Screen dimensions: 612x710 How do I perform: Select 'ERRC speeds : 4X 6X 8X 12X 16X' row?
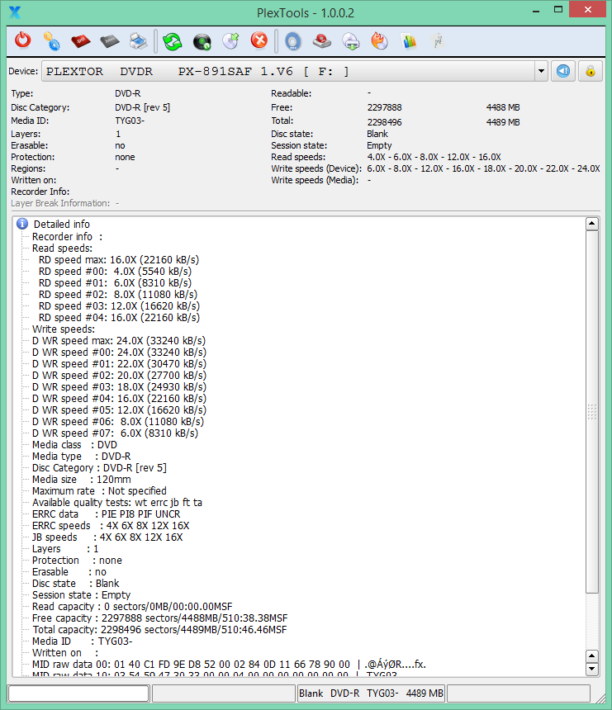pos(111,526)
